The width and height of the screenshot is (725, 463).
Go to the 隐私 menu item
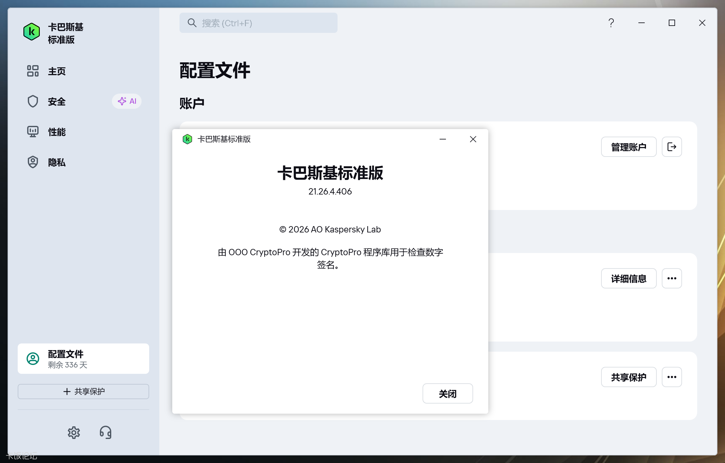point(83,162)
